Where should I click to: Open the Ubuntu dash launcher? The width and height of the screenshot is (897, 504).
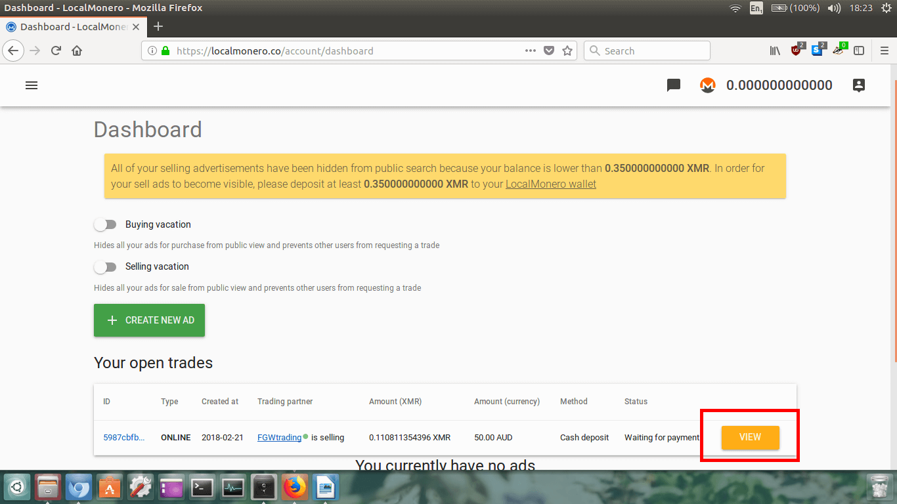tap(16, 488)
